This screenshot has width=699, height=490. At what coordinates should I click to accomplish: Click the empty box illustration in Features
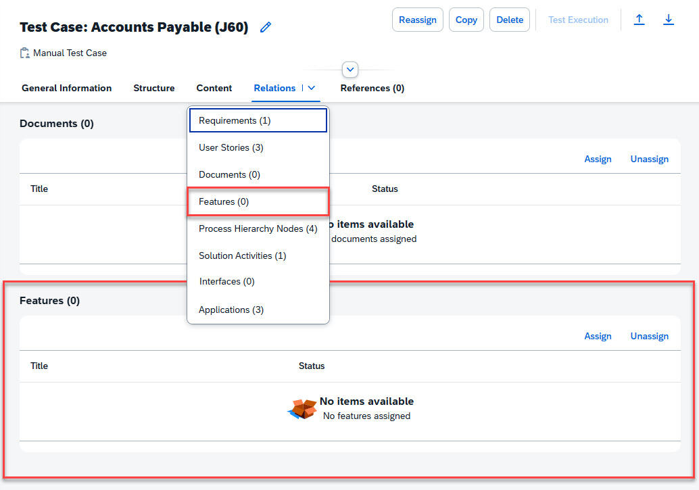[x=302, y=409]
